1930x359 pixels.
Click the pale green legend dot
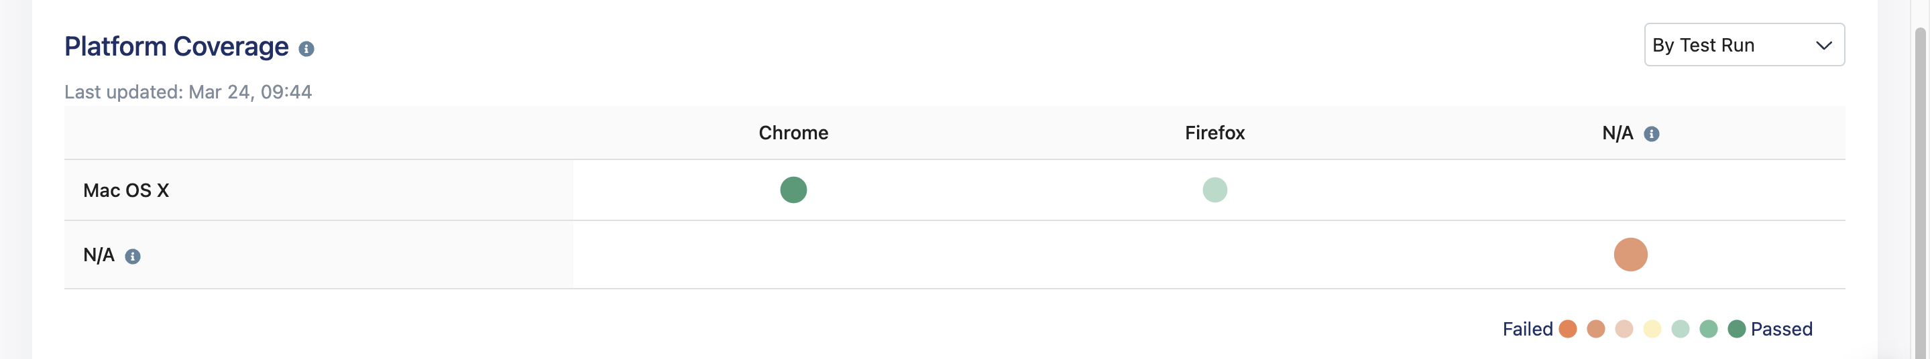click(1681, 329)
